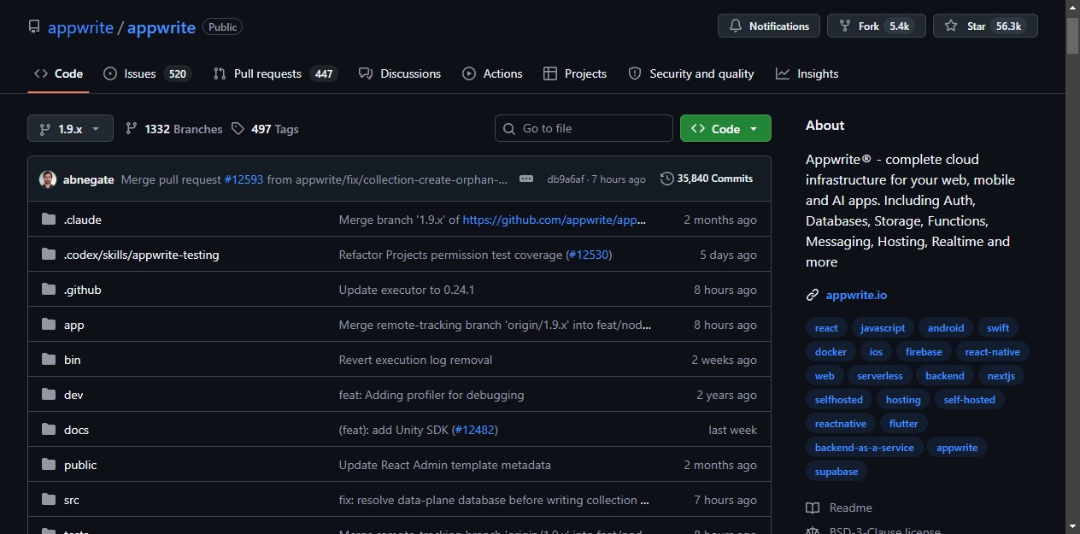Open the Pull requests tab

(275, 73)
